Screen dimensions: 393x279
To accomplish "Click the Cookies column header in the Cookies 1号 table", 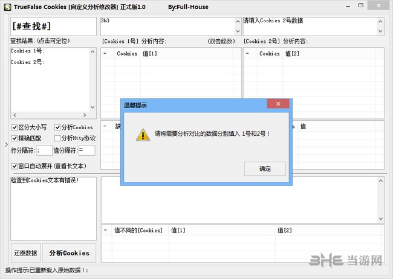I will click(x=128, y=54).
